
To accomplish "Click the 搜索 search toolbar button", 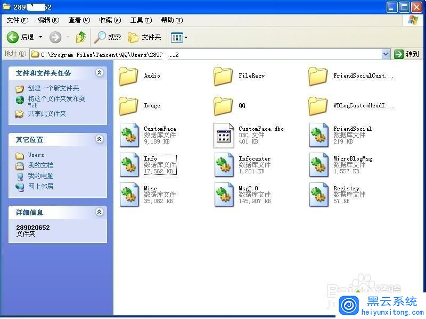I will pyautogui.click(x=108, y=37).
